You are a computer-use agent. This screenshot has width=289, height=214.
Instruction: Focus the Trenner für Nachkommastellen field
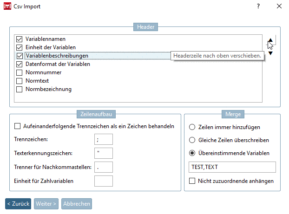coord(104,167)
